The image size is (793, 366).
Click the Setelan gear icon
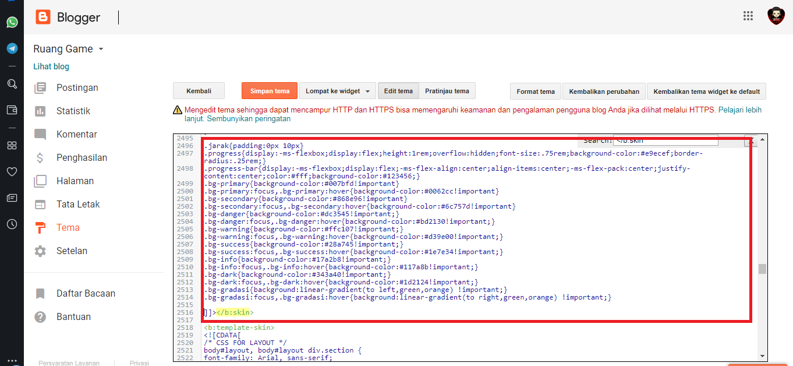coord(40,251)
